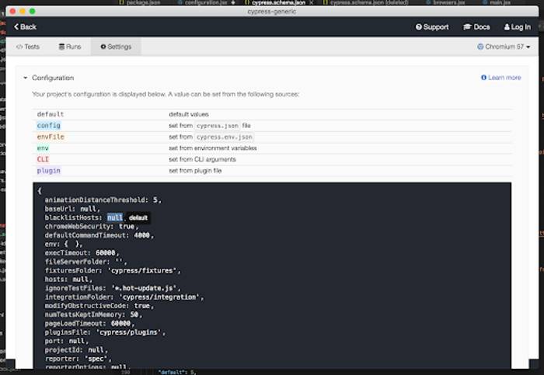Go back using the Back button

25,26
